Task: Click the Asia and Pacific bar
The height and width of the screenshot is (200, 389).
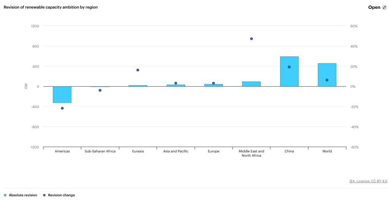Action: (176, 86)
